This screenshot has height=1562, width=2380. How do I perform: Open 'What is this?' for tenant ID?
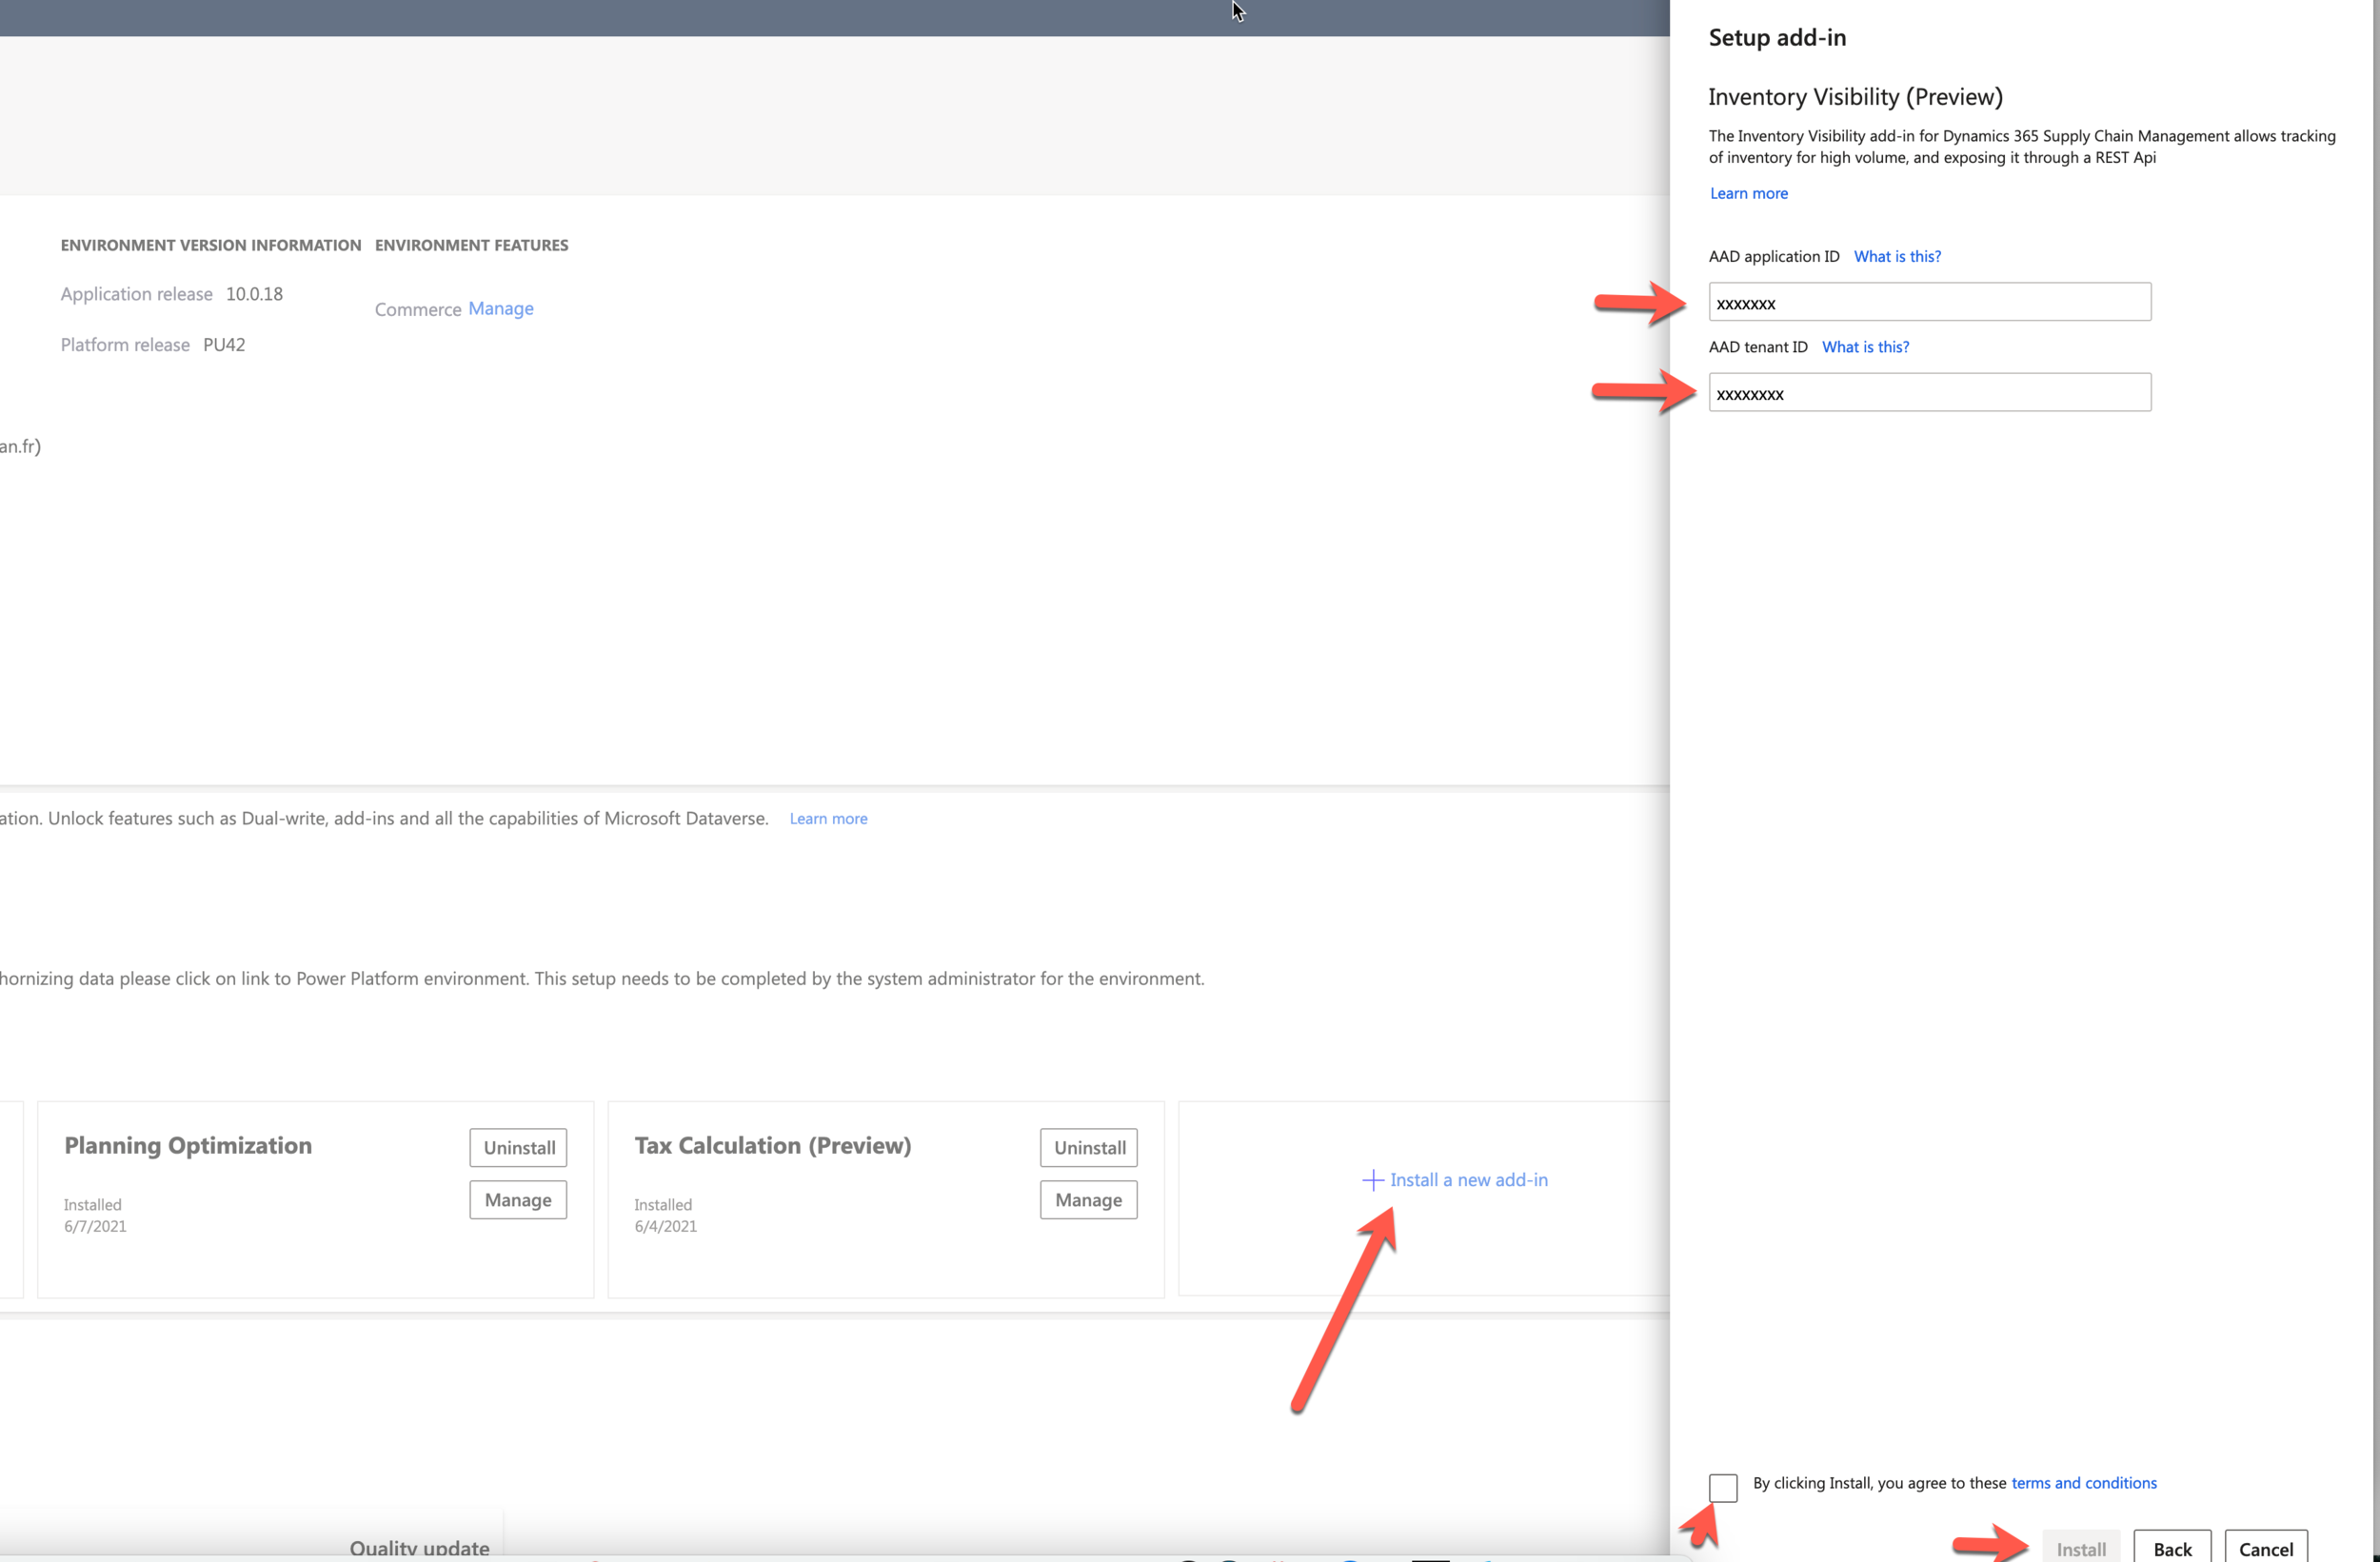pos(1864,347)
